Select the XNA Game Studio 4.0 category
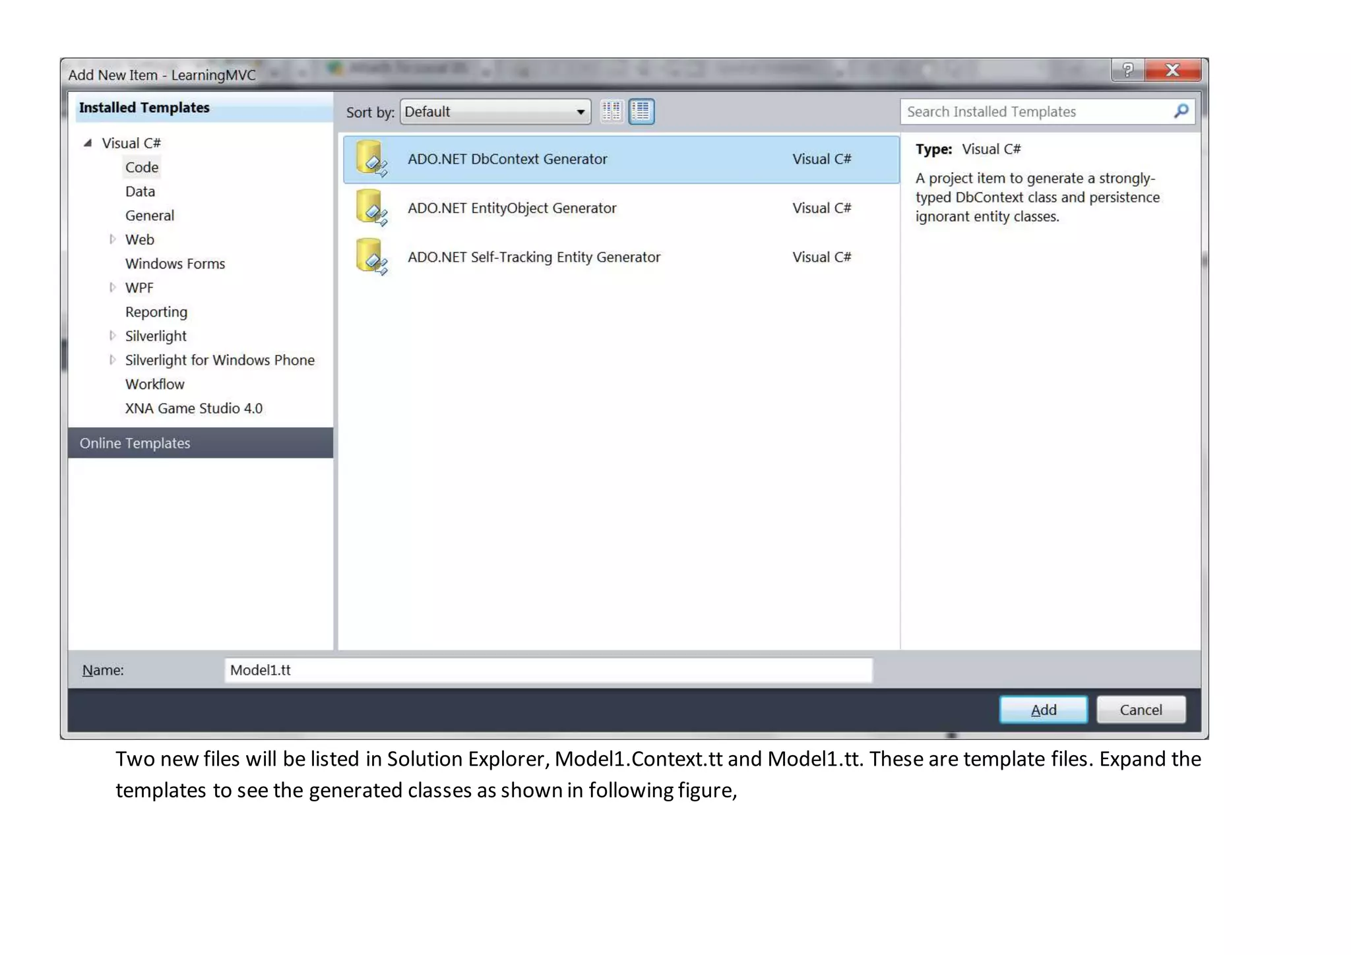This screenshot has width=1351, height=955. coord(194,408)
